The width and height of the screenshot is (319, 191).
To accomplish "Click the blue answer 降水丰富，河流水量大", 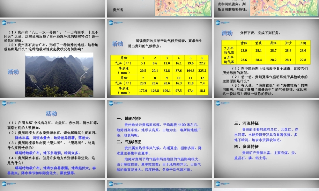I will point(33,138).
